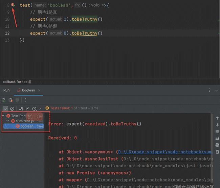Select the boolean failed test row
Viewport: 220px width, 188px height.
tap(24, 126)
